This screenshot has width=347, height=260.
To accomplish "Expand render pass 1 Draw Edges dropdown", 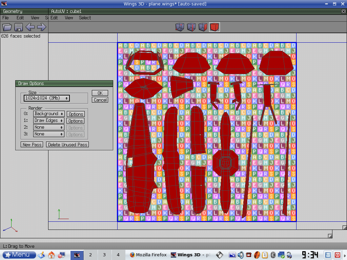I will click(x=49, y=121).
